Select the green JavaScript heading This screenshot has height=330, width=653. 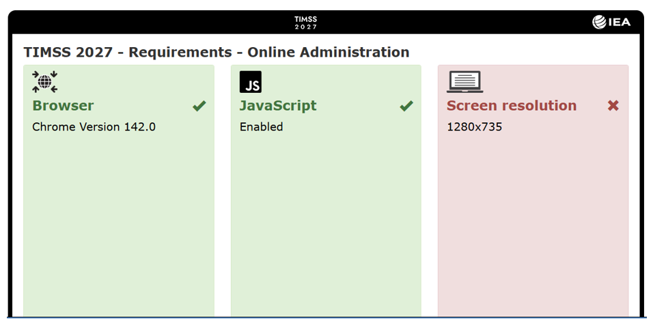278,106
